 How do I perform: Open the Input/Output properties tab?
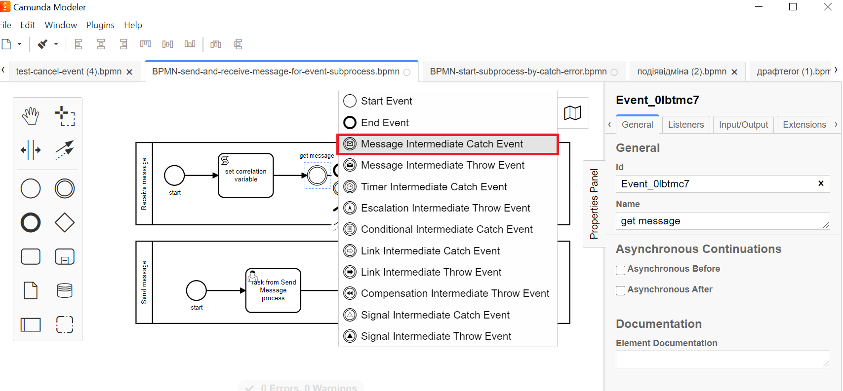[743, 125]
